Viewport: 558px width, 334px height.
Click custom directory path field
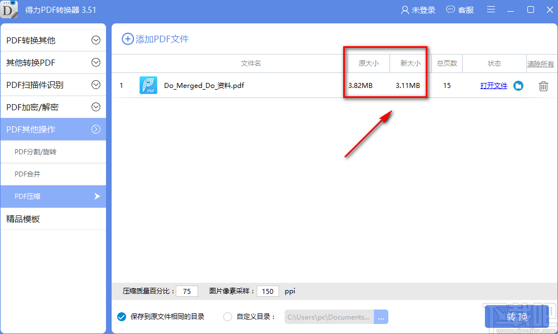(x=329, y=317)
